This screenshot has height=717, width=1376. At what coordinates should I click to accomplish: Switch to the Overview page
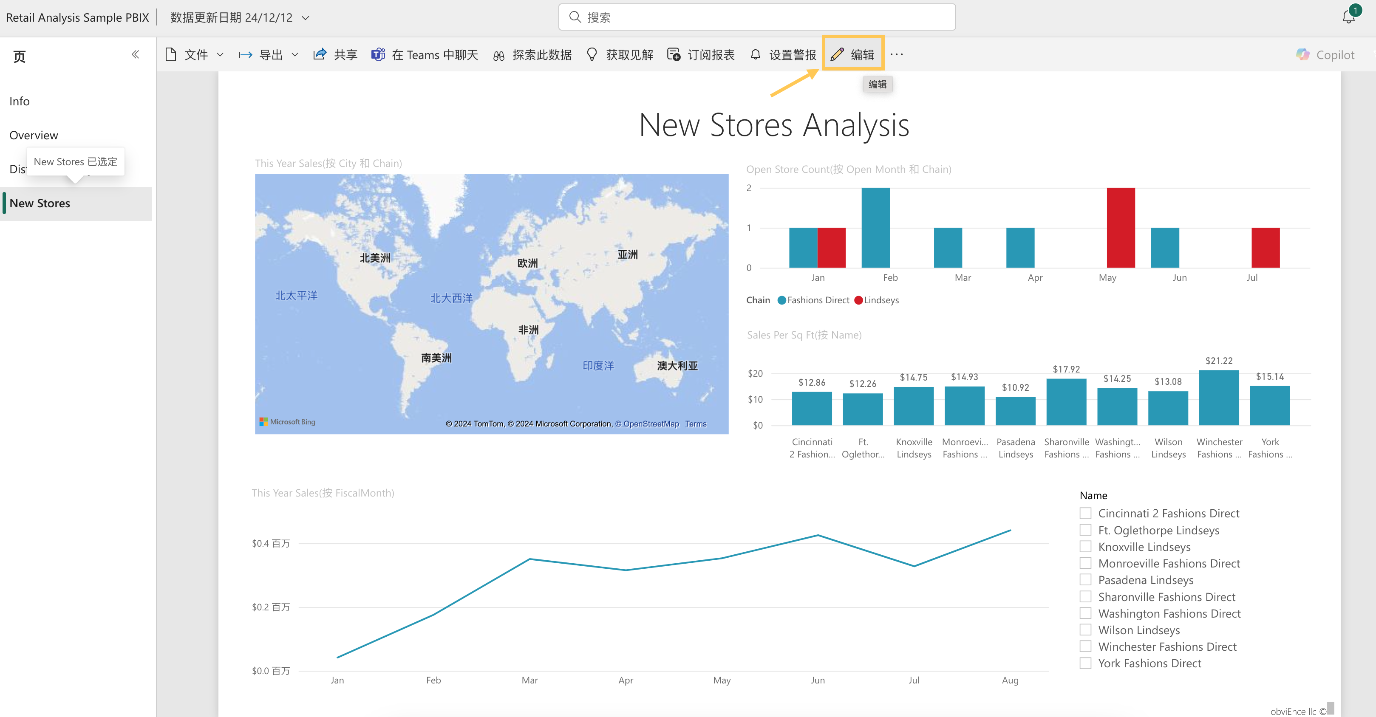click(x=34, y=135)
